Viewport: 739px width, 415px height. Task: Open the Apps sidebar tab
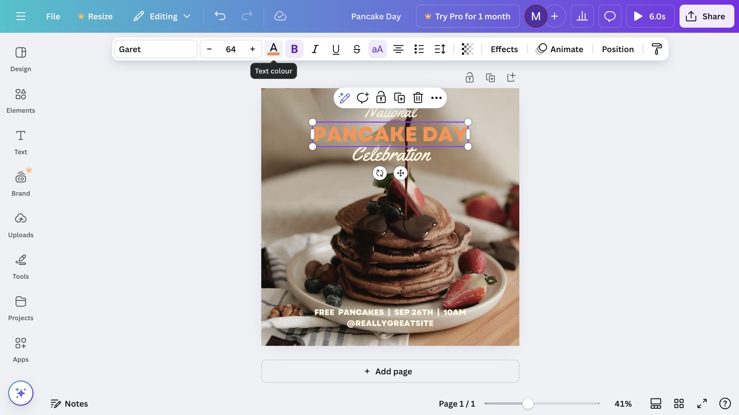(x=20, y=350)
